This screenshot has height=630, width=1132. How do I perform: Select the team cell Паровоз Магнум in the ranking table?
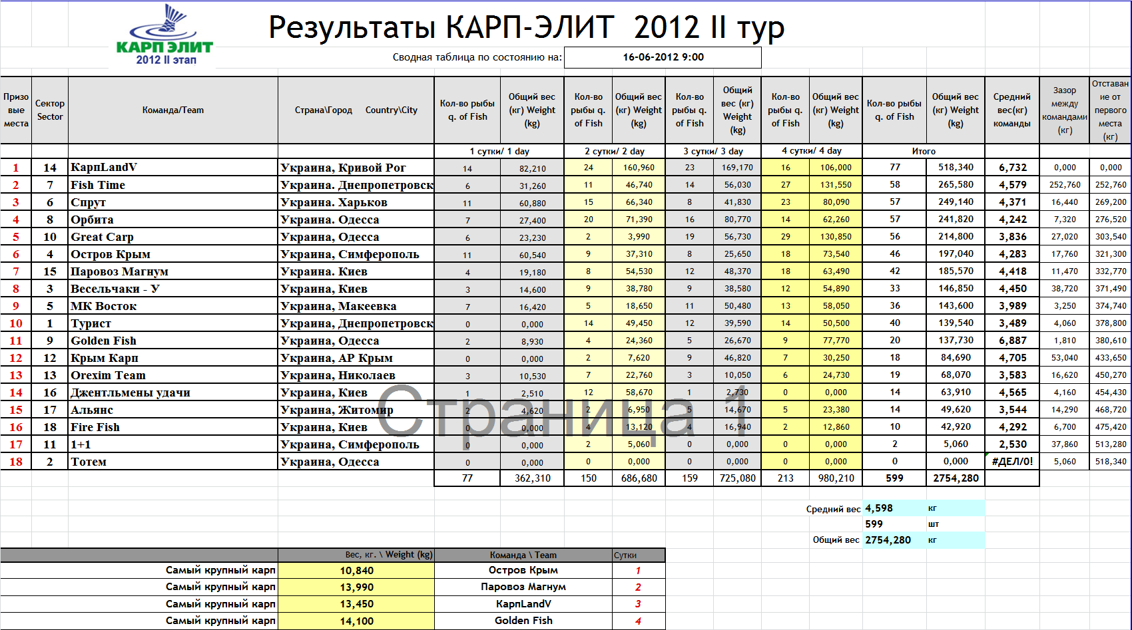[173, 271]
